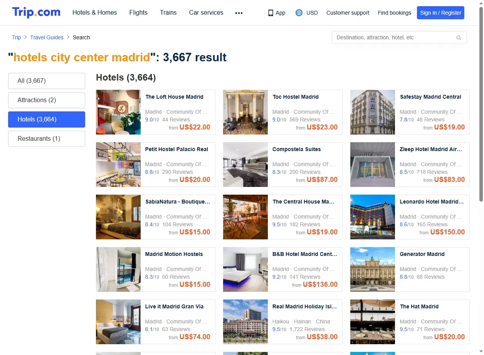Select USD currency option

[x=312, y=13]
